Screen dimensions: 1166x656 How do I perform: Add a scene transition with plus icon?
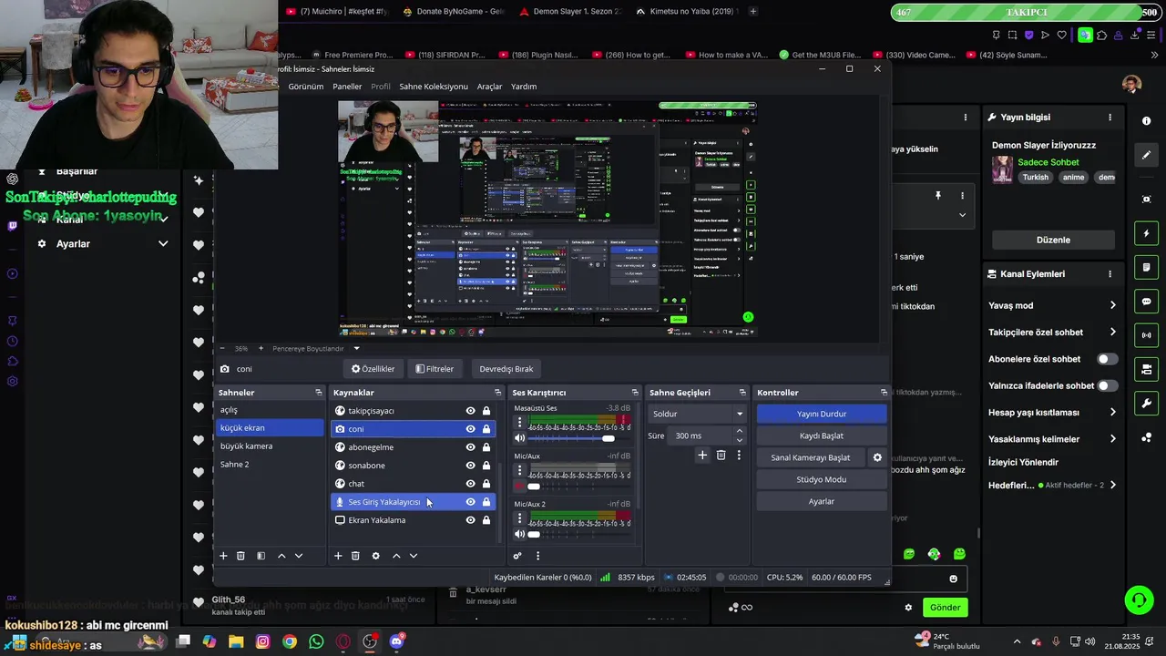click(x=702, y=455)
